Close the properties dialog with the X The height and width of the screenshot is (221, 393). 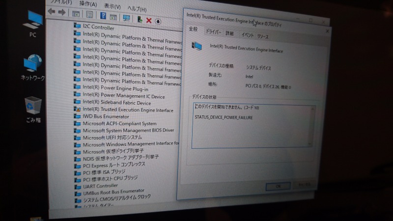(x=327, y=31)
